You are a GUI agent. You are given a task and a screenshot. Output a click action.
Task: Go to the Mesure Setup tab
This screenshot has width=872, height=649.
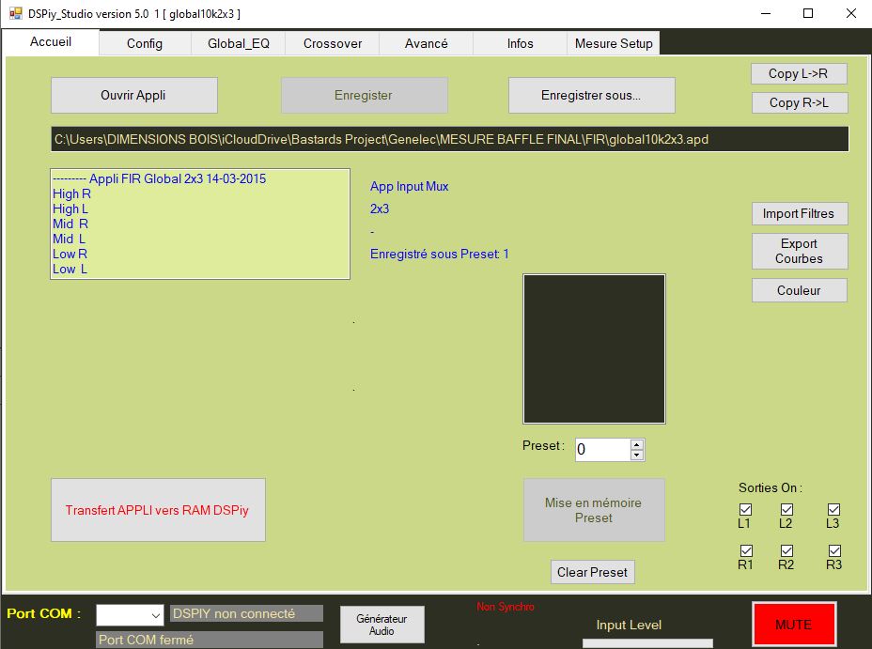(x=614, y=43)
